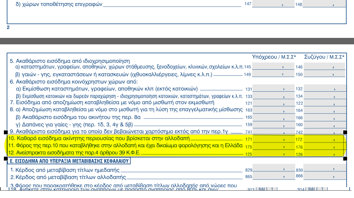Click line '11. Φόρος της περ.10 που καταβλήθηκε στην αλλοδαπή'
Screen dimensions: 354x198
pyautogui.click(x=125, y=145)
